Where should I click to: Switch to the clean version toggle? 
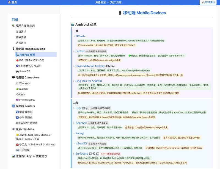[209, 2]
